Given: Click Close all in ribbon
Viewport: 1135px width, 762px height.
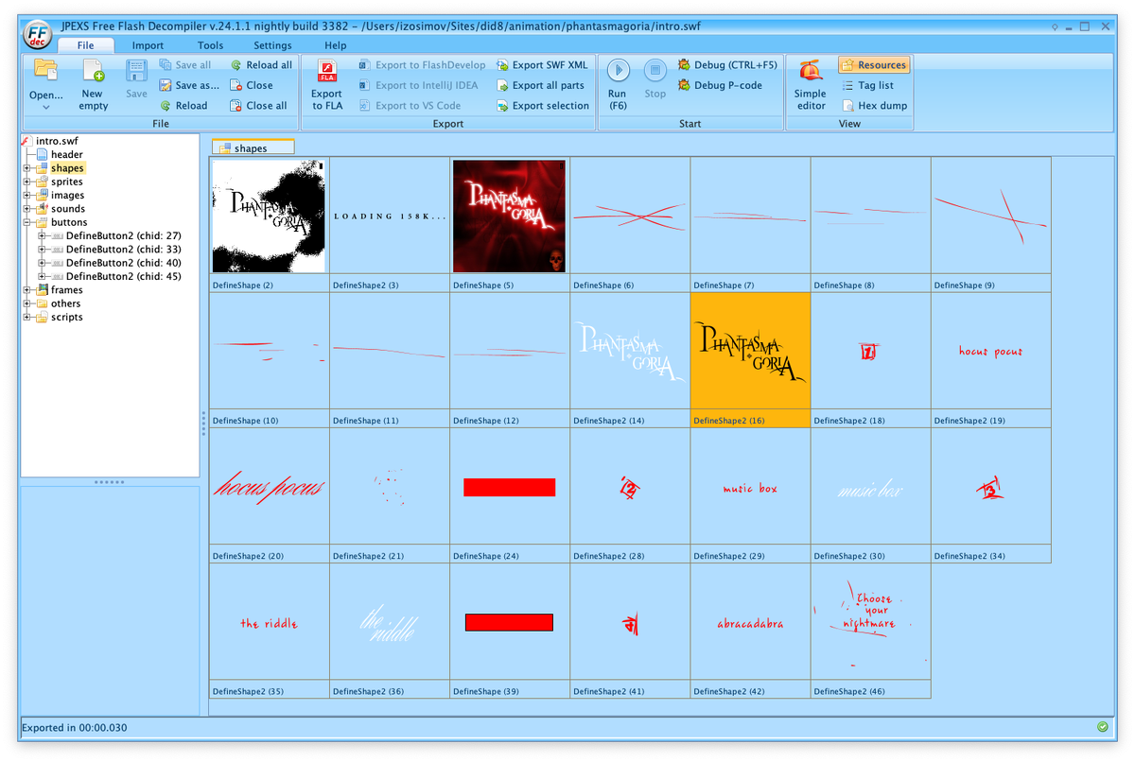Looking at the screenshot, I should (x=258, y=106).
